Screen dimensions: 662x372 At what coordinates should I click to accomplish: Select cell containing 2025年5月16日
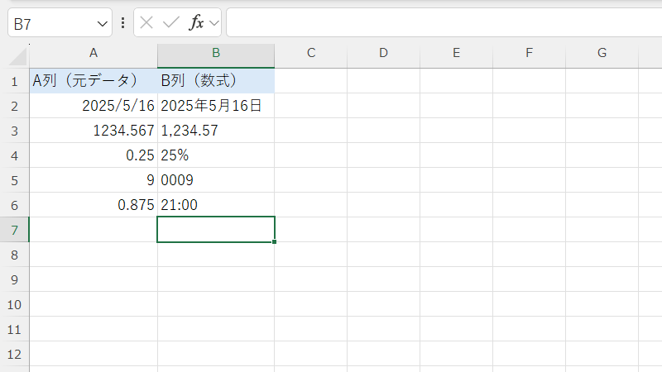pyautogui.click(x=216, y=106)
